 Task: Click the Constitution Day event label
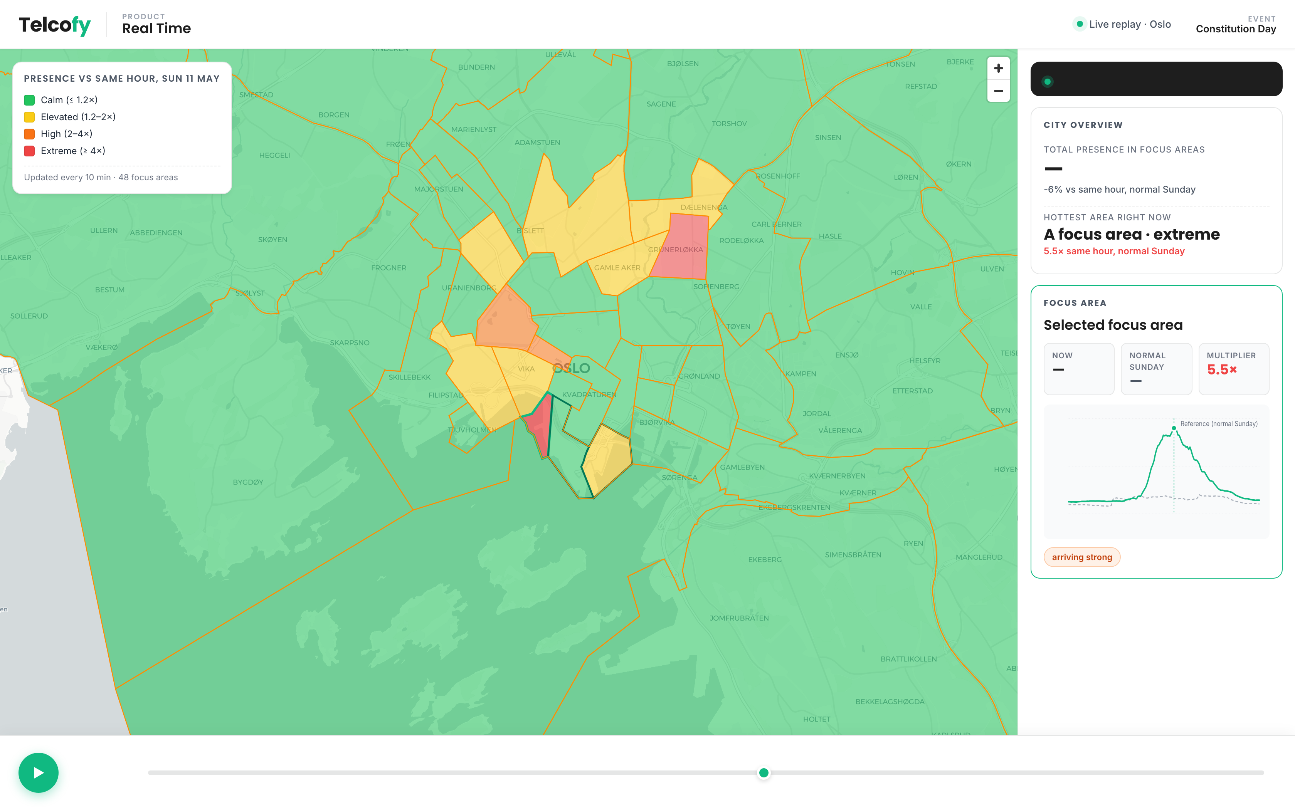tap(1236, 29)
